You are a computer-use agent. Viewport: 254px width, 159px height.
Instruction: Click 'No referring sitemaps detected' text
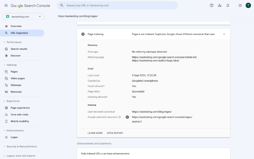[149, 52]
